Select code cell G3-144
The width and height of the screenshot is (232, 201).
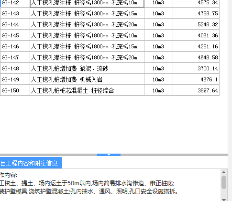click(15, 24)
